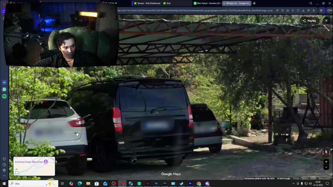The image size is (333, 187).
Task: Open the sidebar three-dots more menu
Action: coord(4,176)
